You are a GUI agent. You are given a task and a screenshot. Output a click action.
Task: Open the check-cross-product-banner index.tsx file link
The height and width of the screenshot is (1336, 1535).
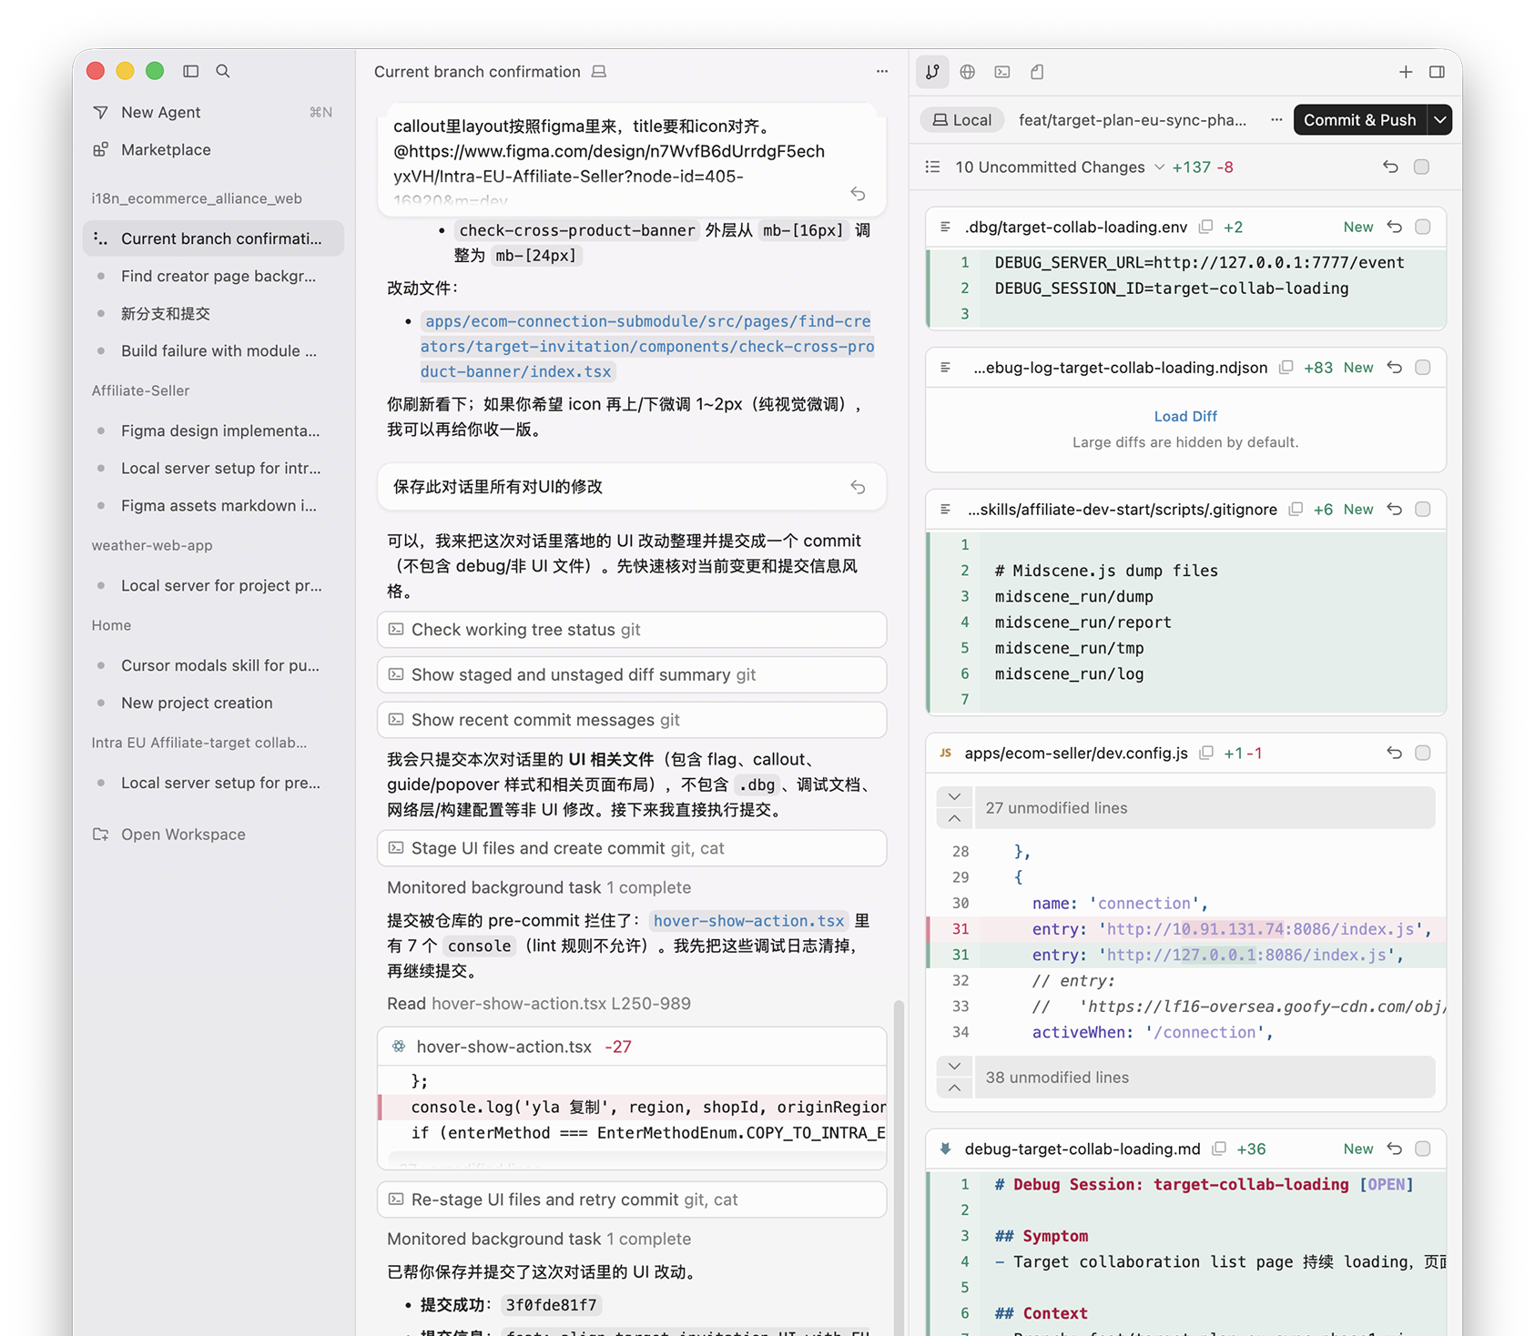tap(647, 346)
